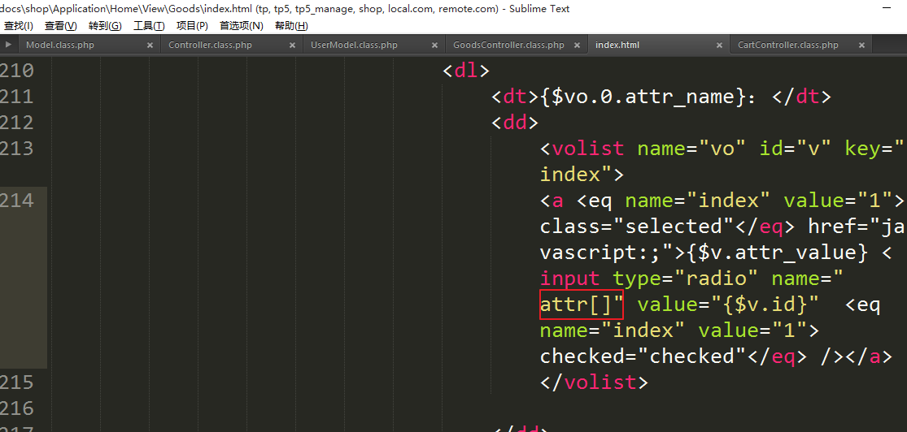
Task: Close the Model.class.php tab
Action: point(150,45)
